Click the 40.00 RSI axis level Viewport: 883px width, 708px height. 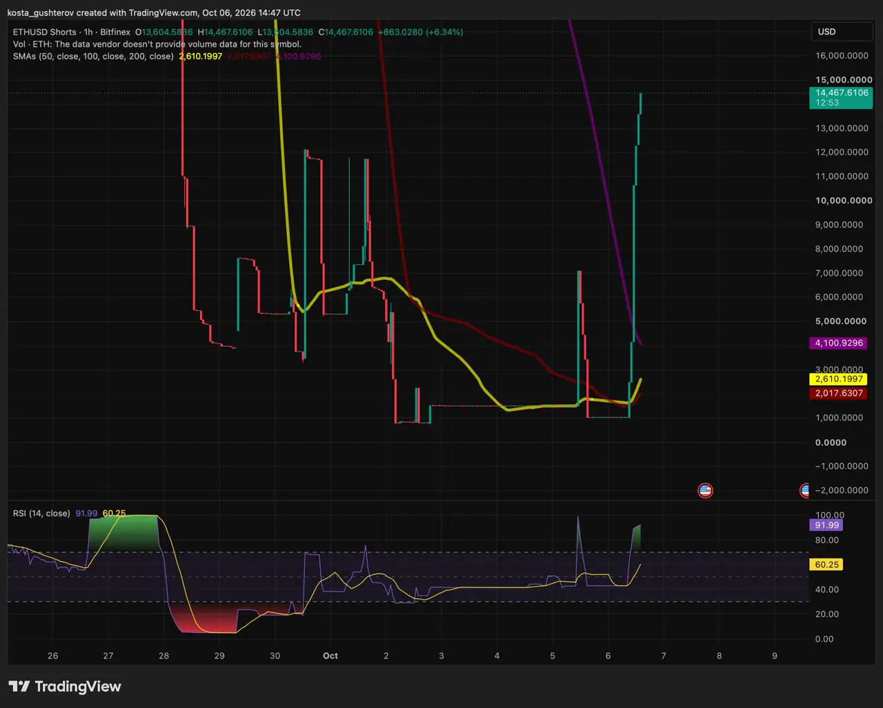click(827, 589)
